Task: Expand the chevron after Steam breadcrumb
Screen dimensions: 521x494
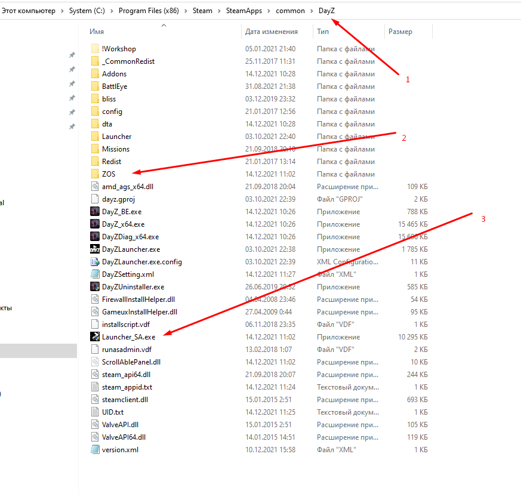Action: (x=219, y=11)
